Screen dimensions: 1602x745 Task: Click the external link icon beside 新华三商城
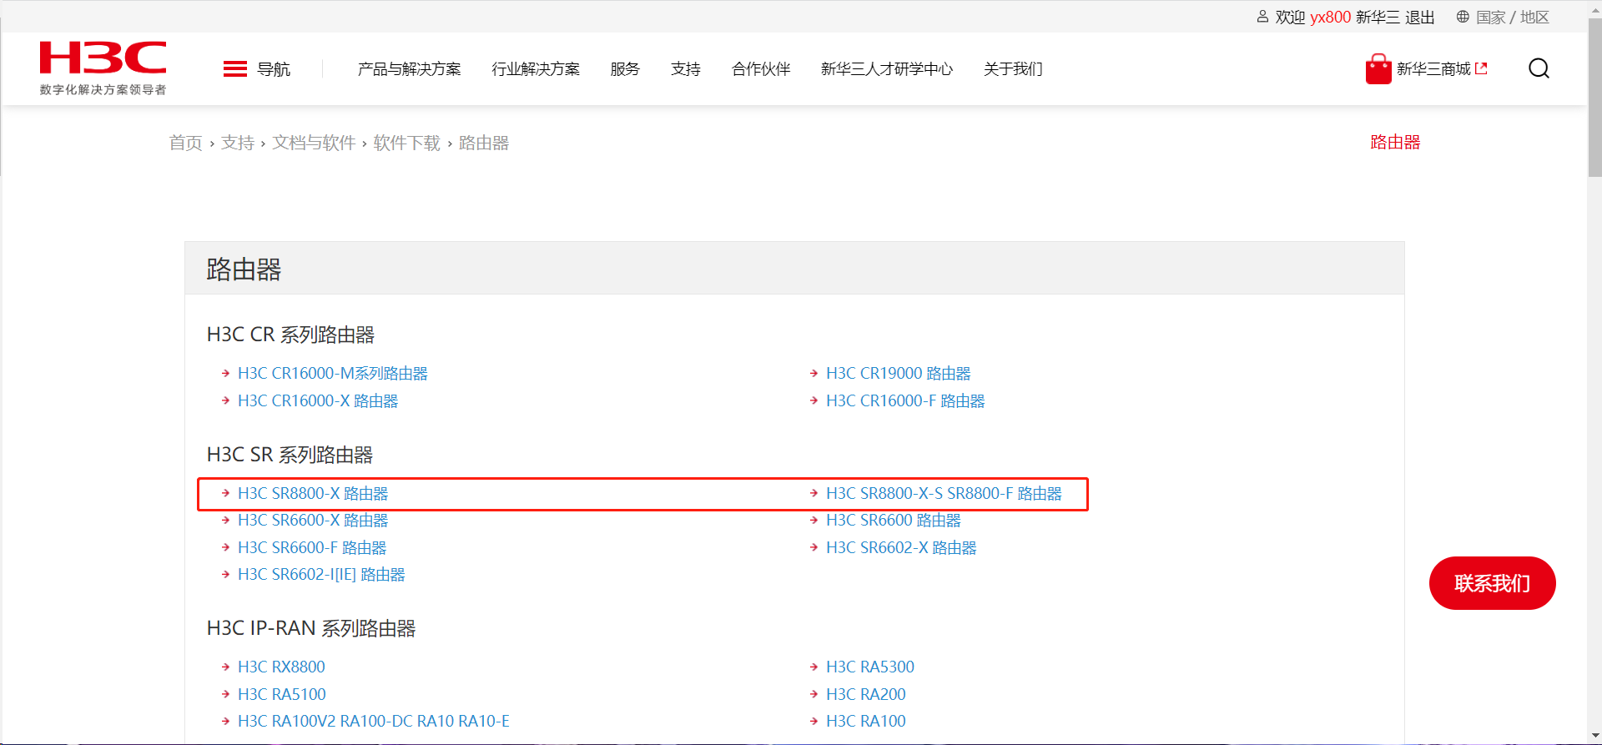(1481, 68)
